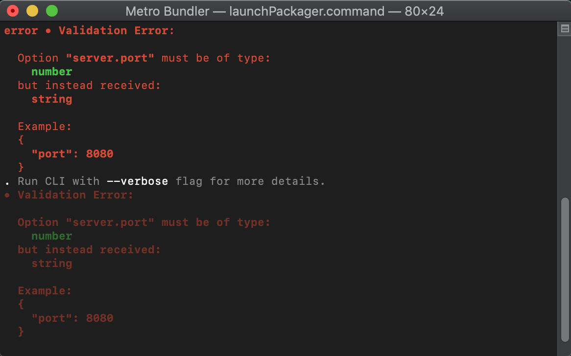Click the red close window button

click(13, 11)
